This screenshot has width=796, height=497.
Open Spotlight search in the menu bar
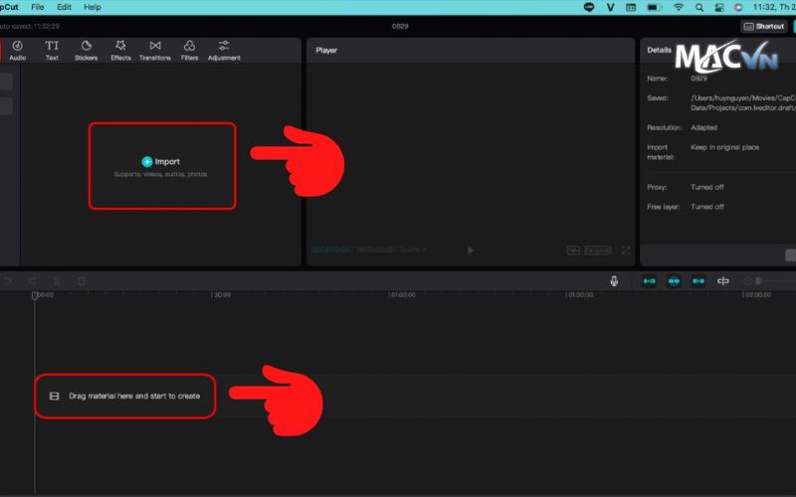pyautogui.click(x=699, y=7)
